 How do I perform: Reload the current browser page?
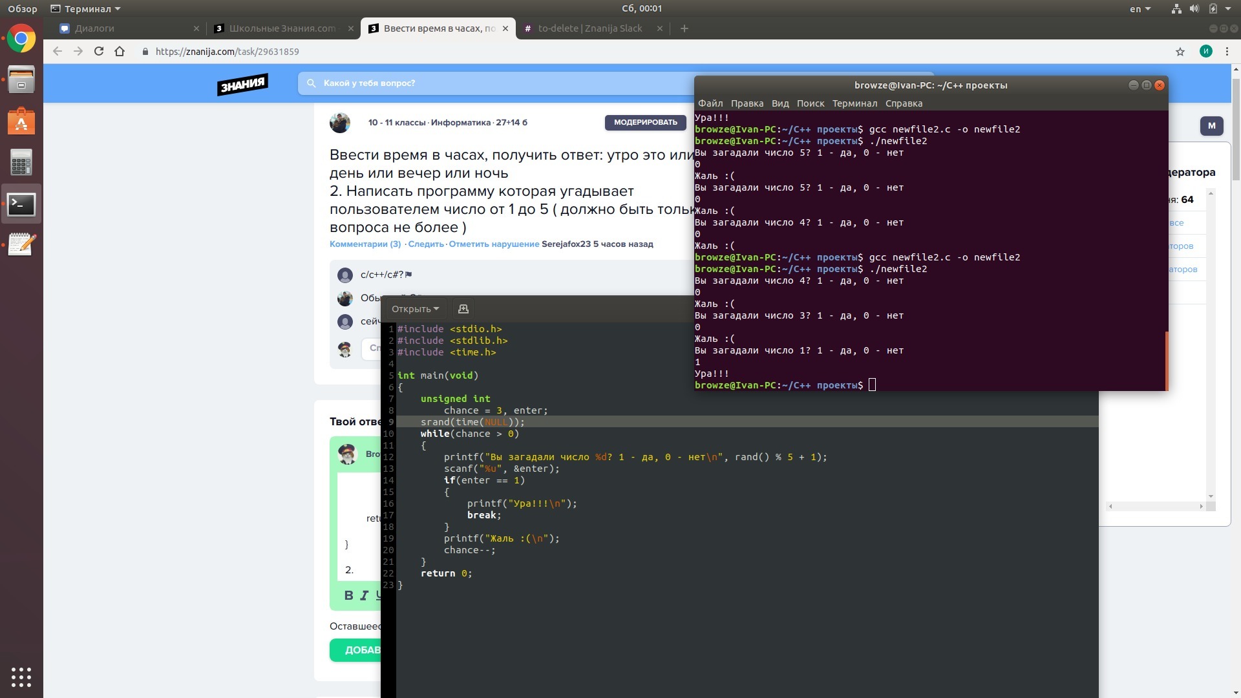99,52
